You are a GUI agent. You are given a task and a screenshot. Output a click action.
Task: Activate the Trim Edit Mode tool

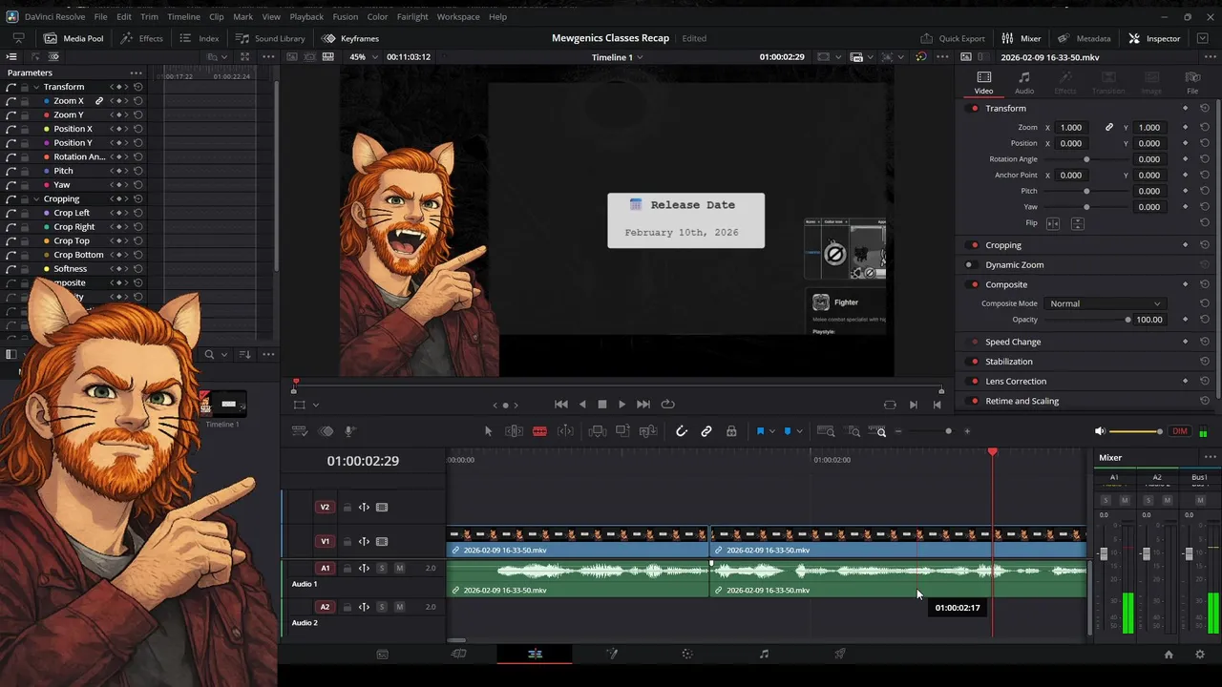(x=514, y=431)
